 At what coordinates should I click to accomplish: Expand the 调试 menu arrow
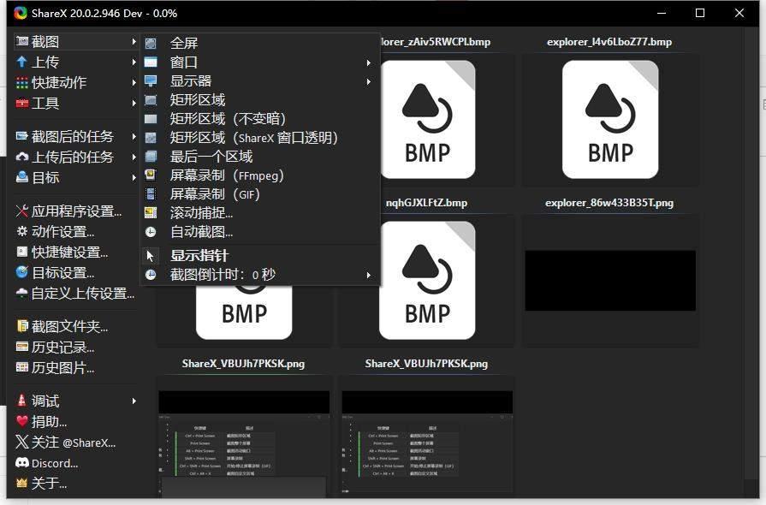coord(134,401)
